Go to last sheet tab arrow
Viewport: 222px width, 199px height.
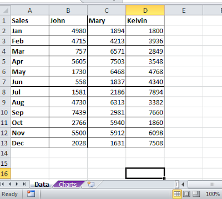point(24,184)
